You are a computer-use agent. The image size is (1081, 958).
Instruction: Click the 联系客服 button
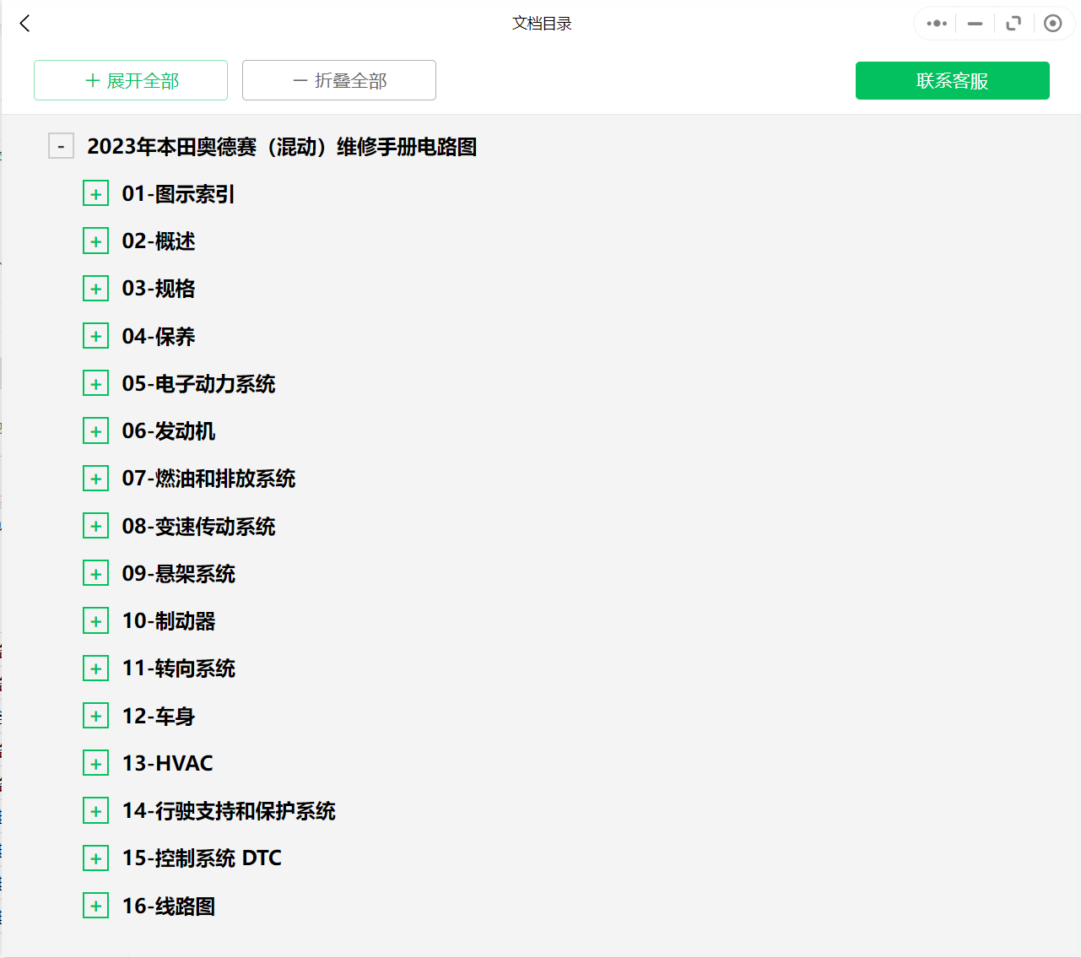(952, 80)
